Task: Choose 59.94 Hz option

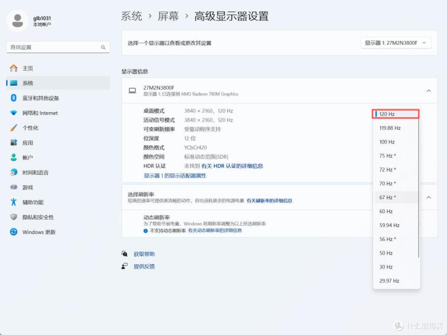Action: point(396,225)
